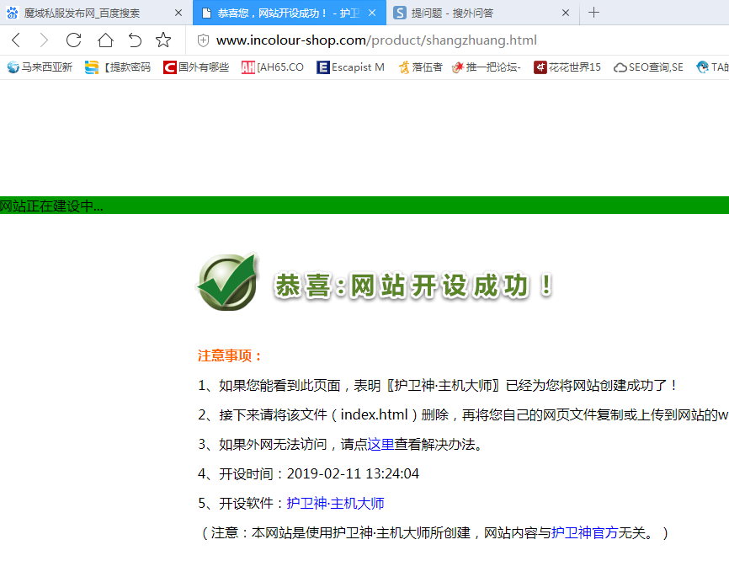Close the 恭喜您，网站开设成功 tab
The width and height of the screenshot is (729, 577).
(x=372, y=13)
